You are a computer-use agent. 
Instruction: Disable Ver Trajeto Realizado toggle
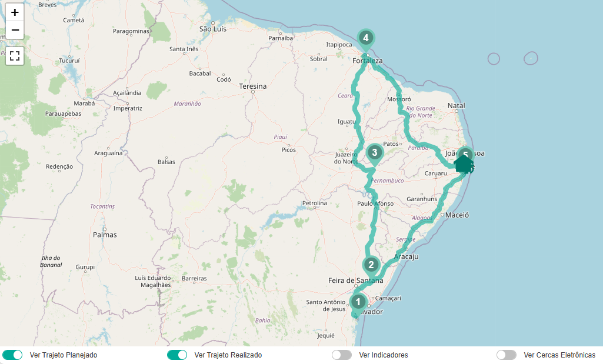click(177, 355)
